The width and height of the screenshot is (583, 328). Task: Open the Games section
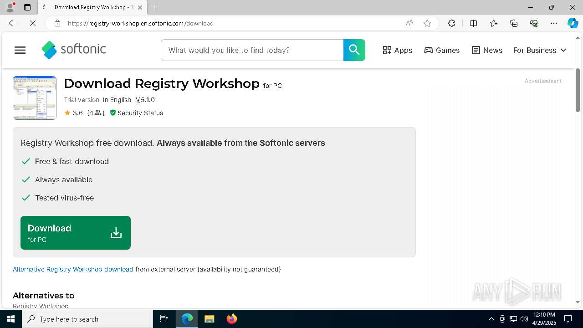pos(442,50)
